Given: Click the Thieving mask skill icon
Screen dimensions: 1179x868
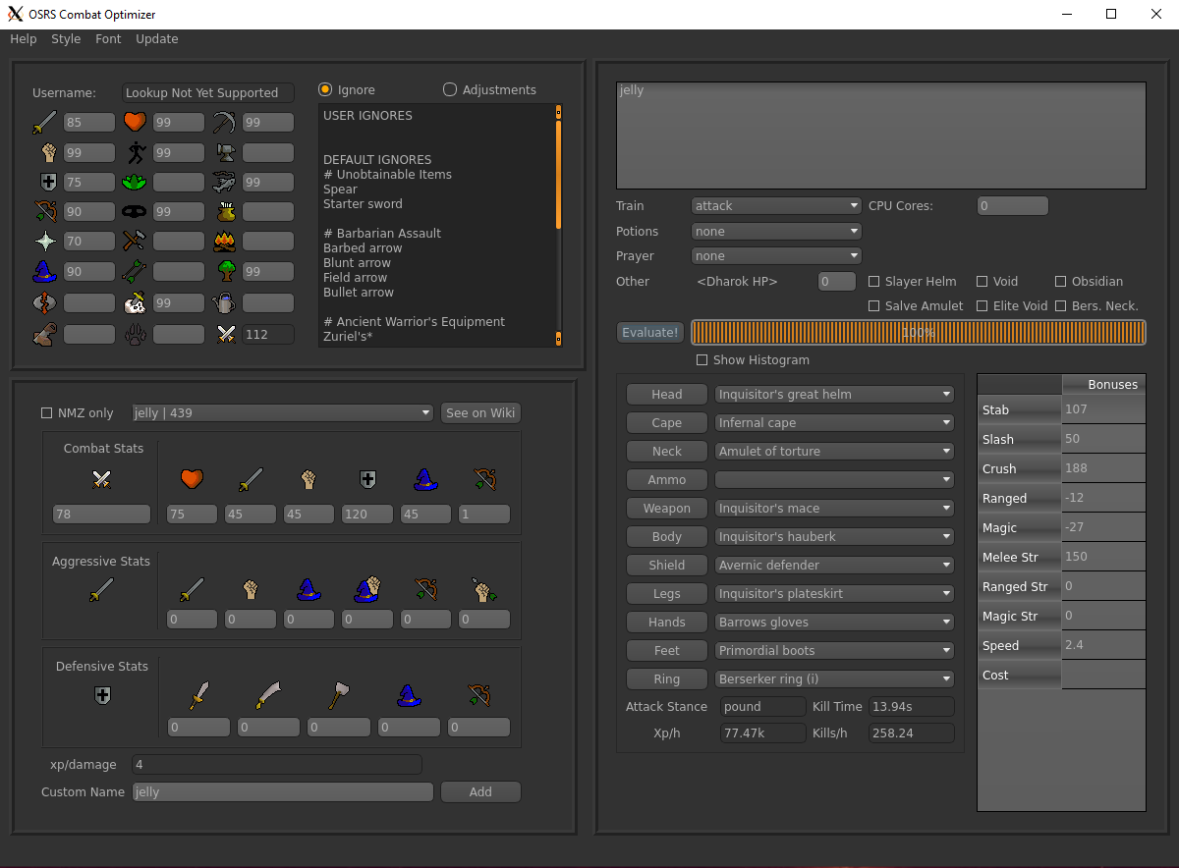Looking at the screenshot, I should [x=135, y=211].
